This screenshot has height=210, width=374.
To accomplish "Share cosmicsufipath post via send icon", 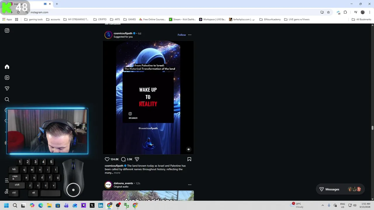I will point(137,159).
